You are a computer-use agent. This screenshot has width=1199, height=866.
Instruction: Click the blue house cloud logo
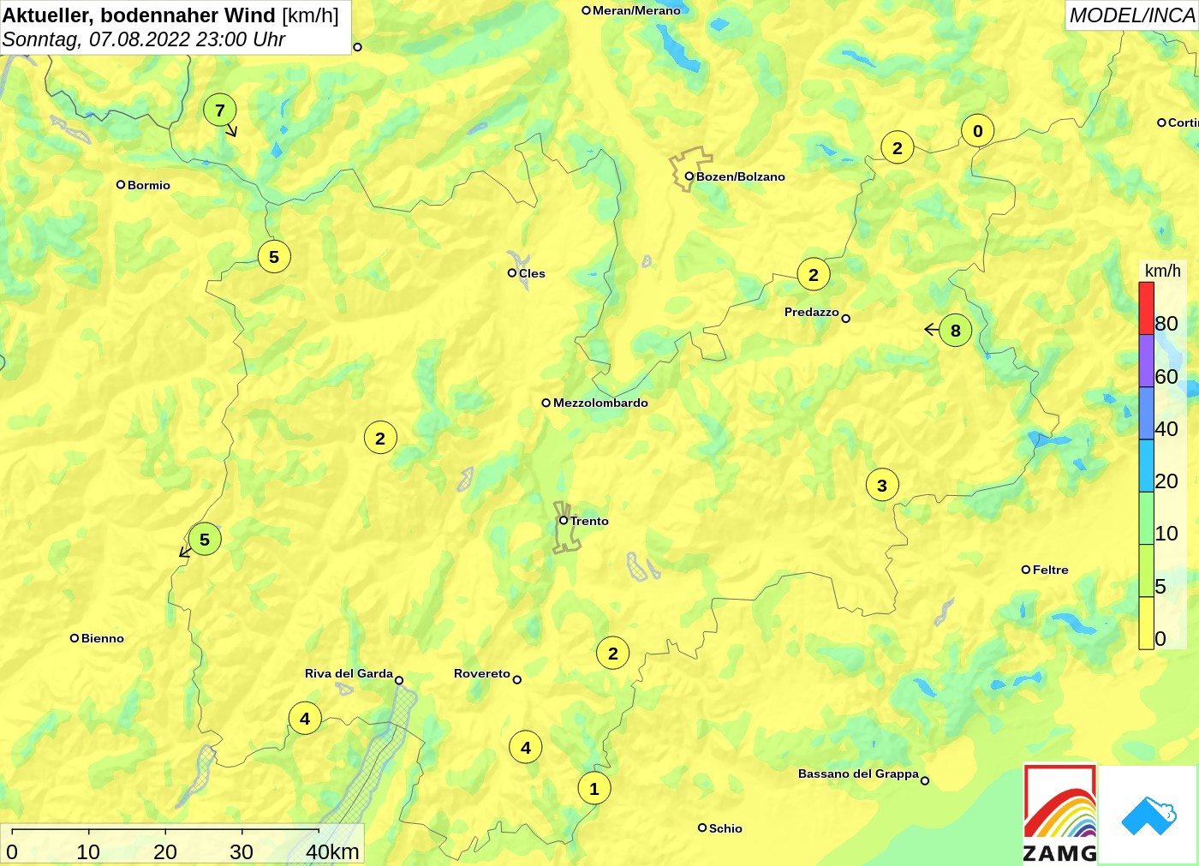(x=1148, y=815)
